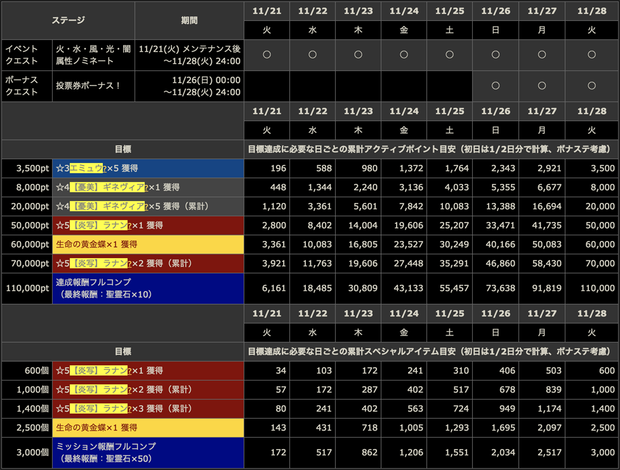Click the 属性ノミネート event quest cell
The height and width of the screenshot is (470, 620).
[x=93, y=55]
